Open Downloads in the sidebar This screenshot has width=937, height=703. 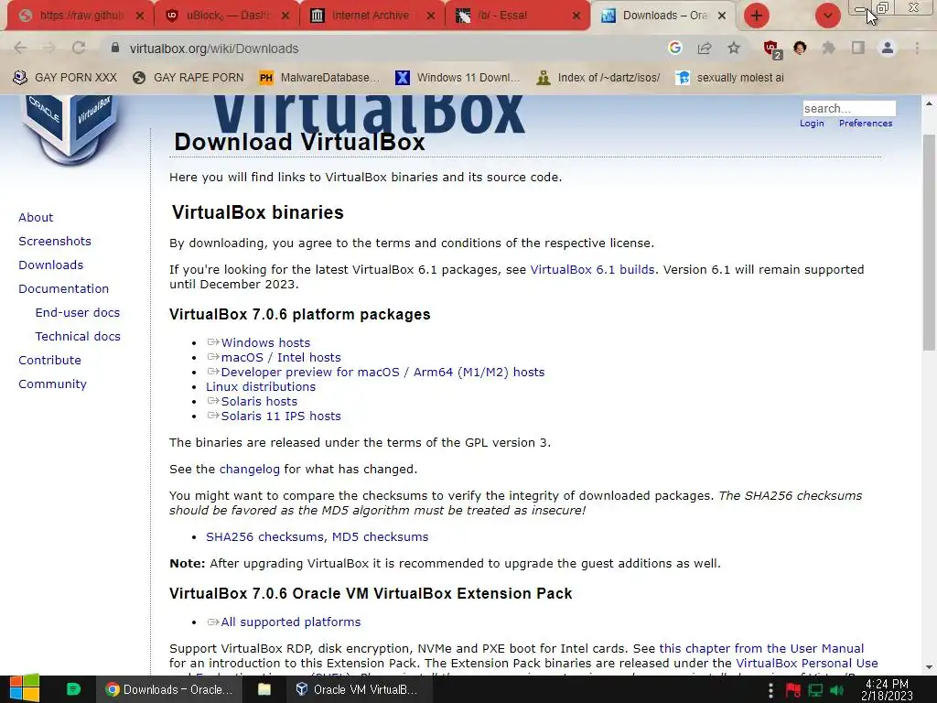click(x=51, y=265)
